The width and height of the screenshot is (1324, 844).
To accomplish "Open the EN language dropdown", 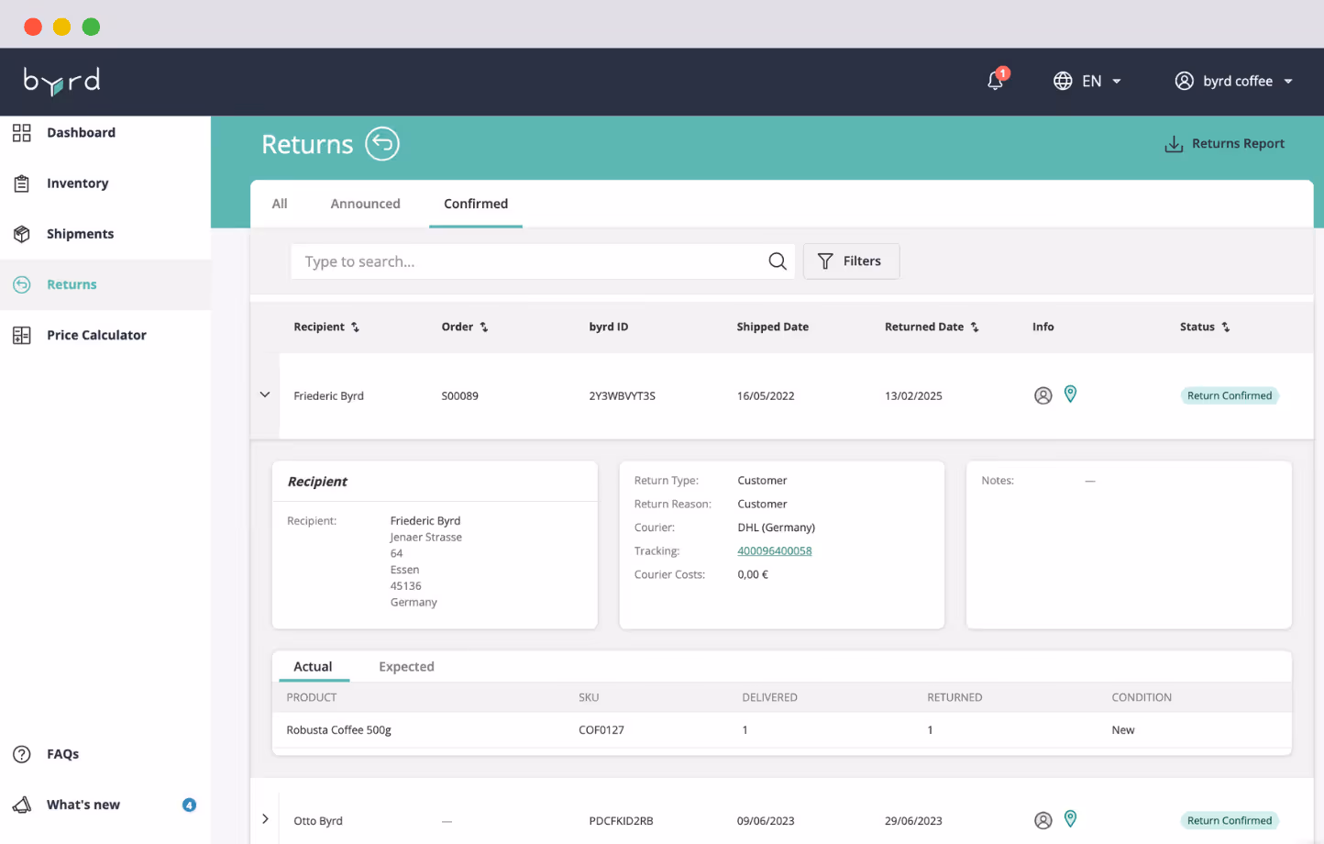I will (x=1087, y=81).
